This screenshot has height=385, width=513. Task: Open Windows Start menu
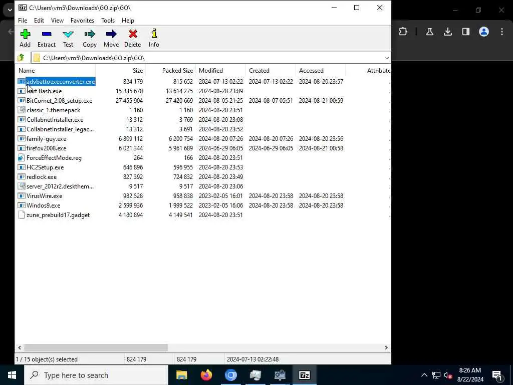12,375
